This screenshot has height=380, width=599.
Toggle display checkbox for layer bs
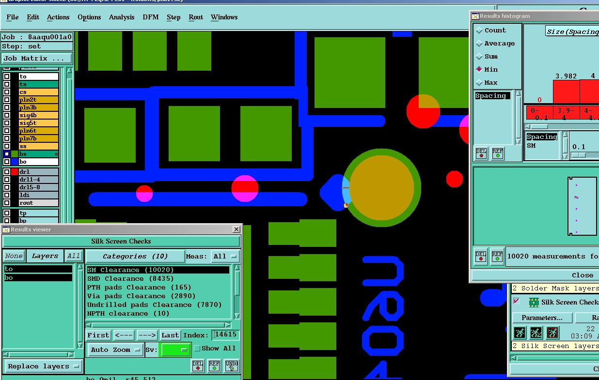coord(7,154)
